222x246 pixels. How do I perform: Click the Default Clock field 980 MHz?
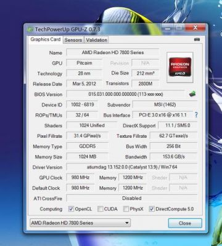(x=80, y=188)
